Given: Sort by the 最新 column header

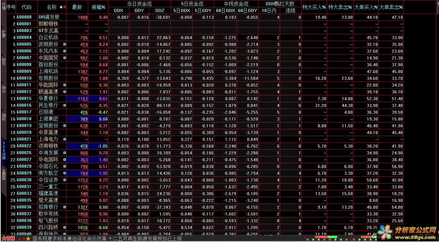Looking at the screenshot, I should (x=77, y=7).
